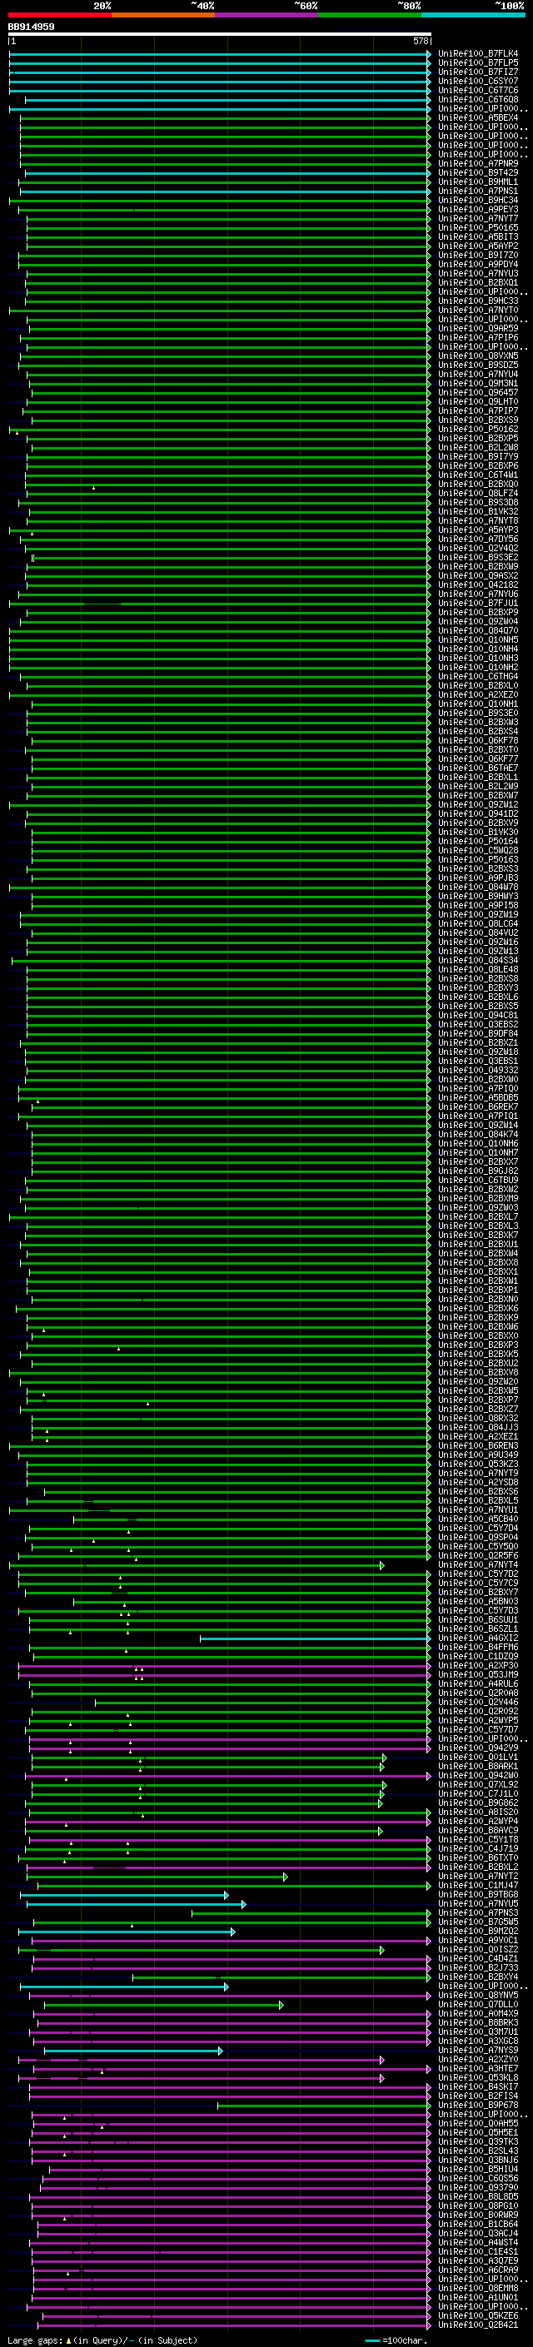Open the UniRef100_Q9AR59 label

[478, 328]
